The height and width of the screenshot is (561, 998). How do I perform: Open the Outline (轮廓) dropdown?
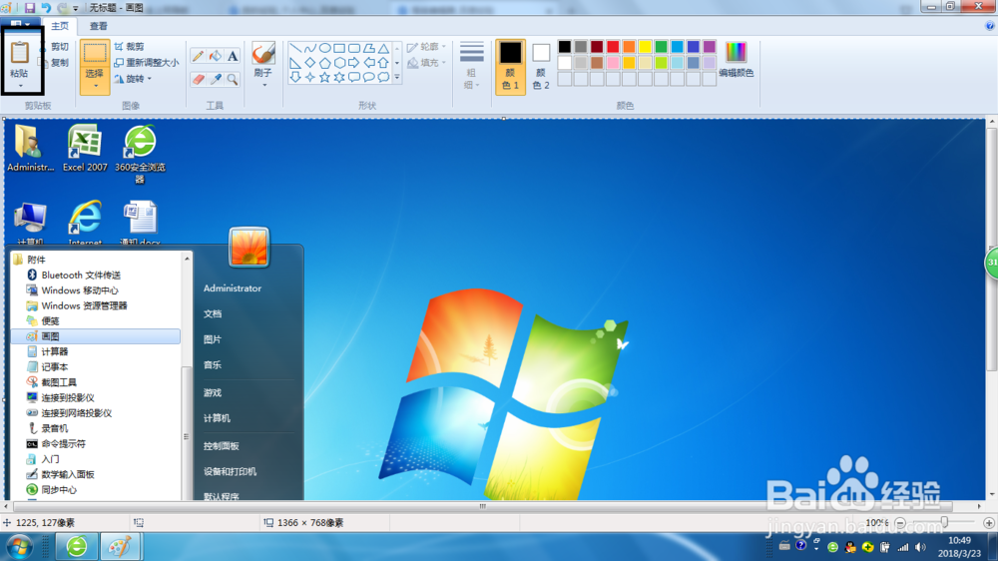click(426, 47)
